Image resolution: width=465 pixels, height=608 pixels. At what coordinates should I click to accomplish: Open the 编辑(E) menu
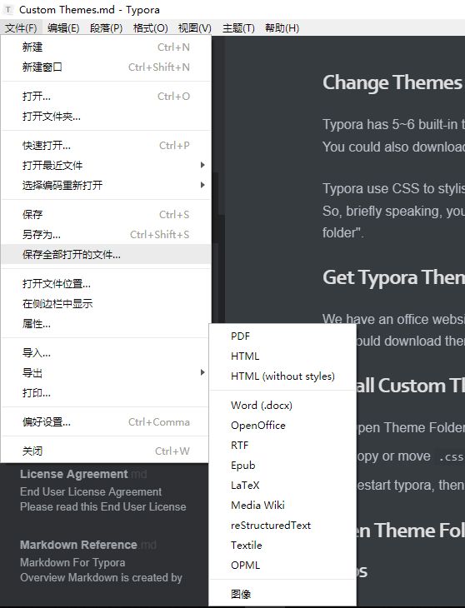click(x=63, y=28)
